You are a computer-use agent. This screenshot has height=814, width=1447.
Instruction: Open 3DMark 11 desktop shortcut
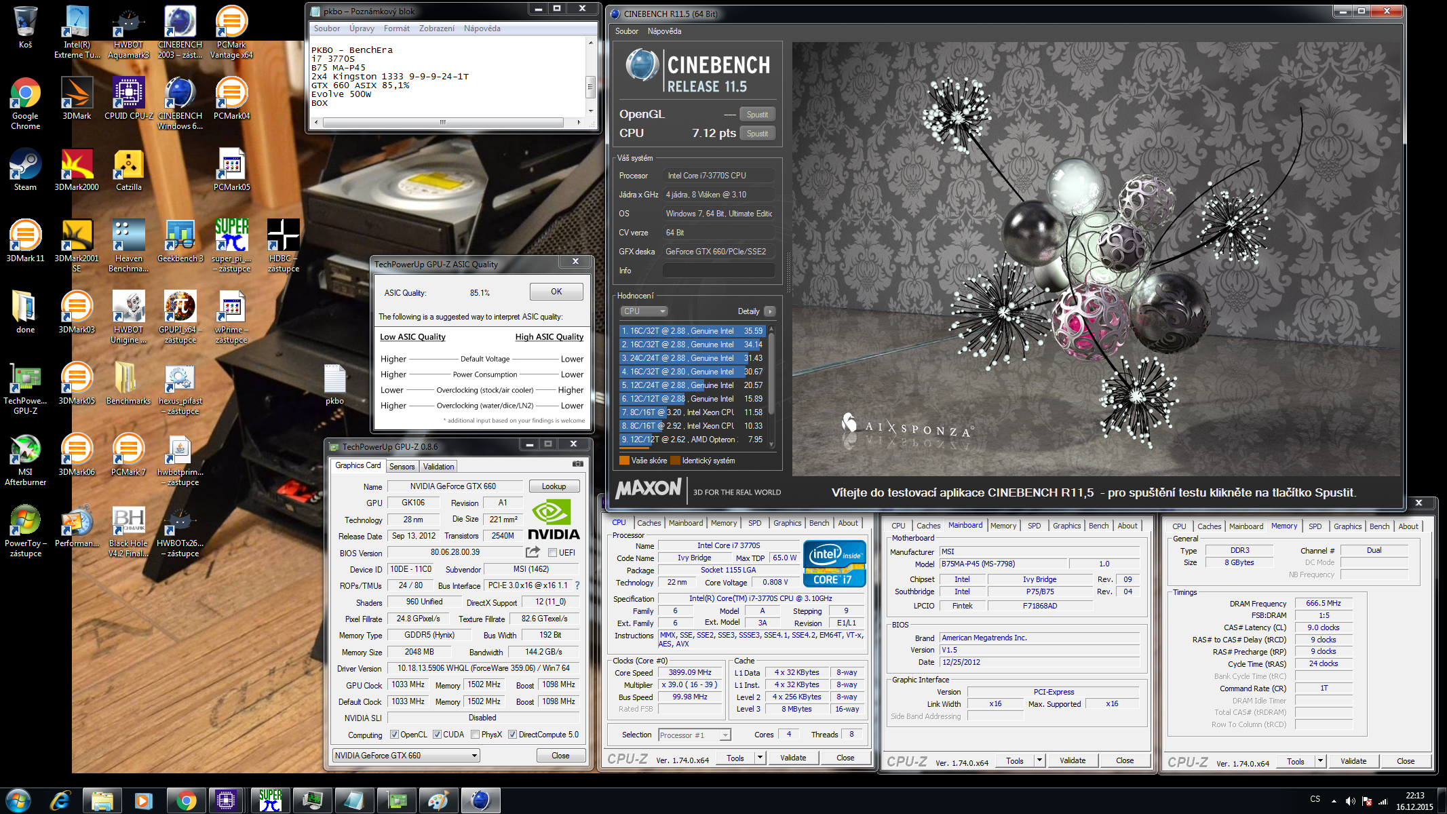coord(25,241)
